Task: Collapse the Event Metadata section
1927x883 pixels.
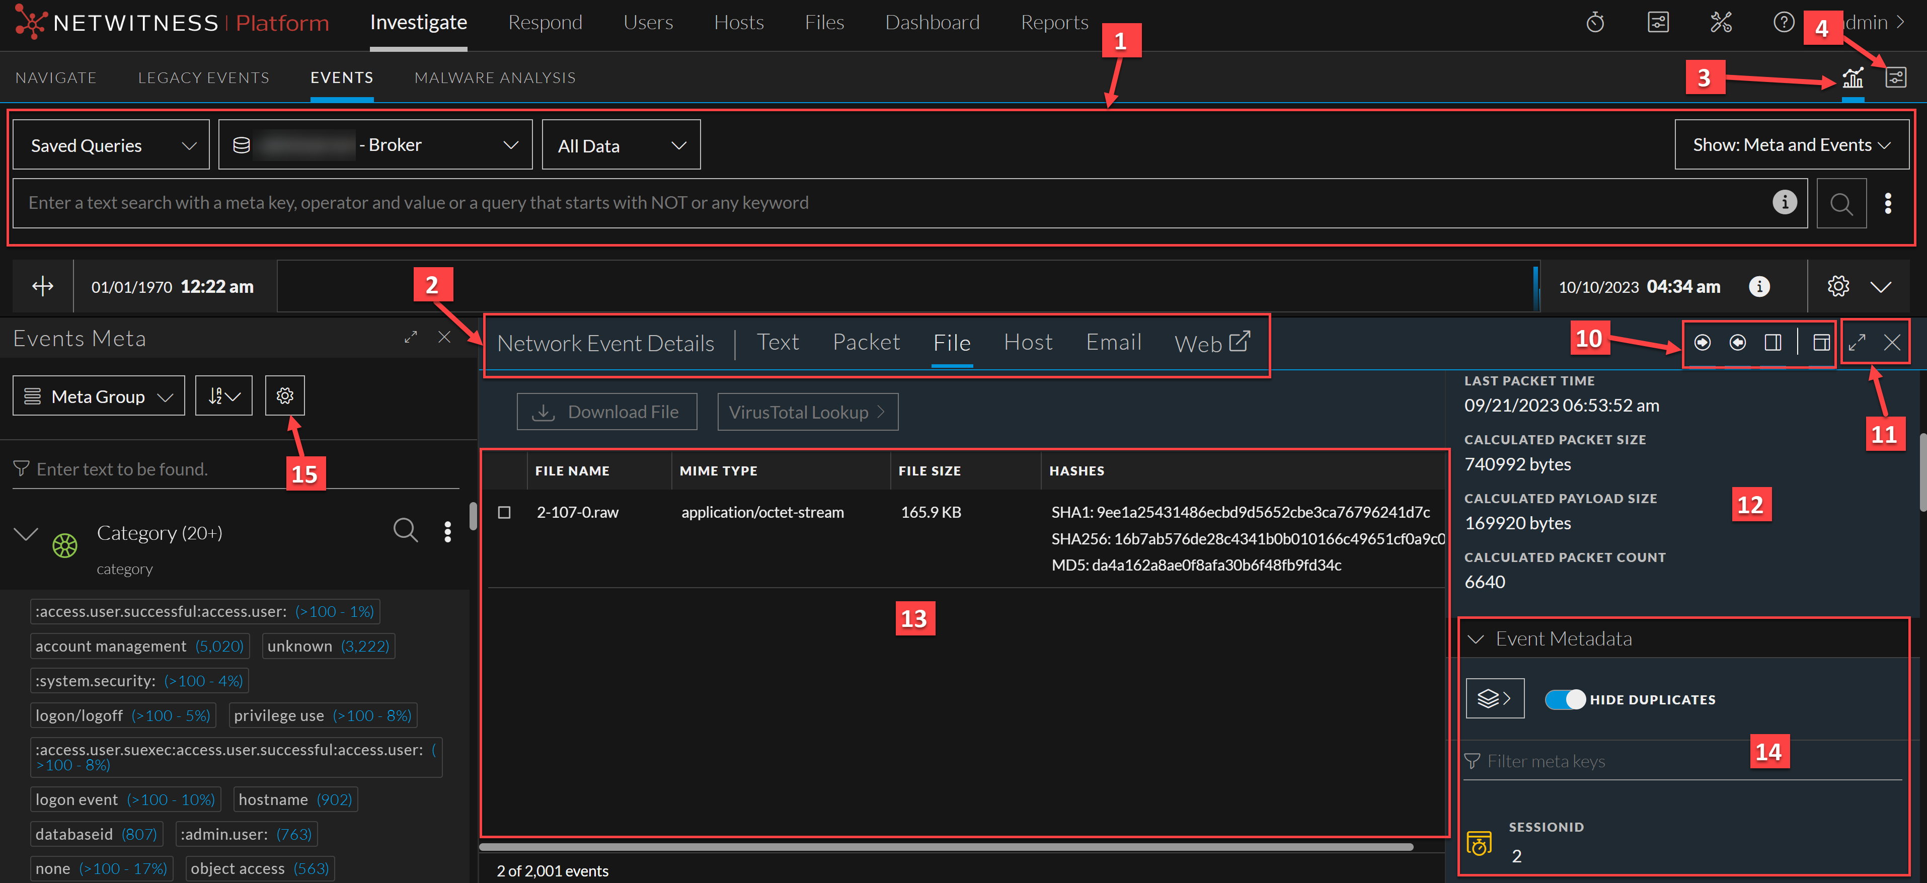Action: [x=1475, y=639]
